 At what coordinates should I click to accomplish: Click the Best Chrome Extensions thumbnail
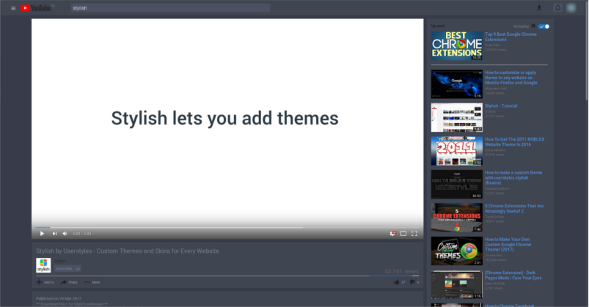point(456,45)
